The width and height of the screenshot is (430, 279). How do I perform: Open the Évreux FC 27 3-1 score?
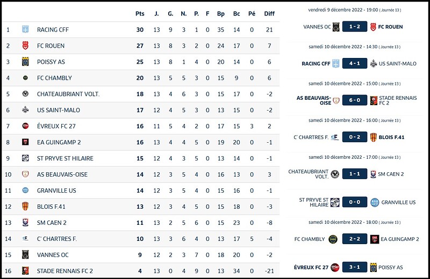click(355, 267)
